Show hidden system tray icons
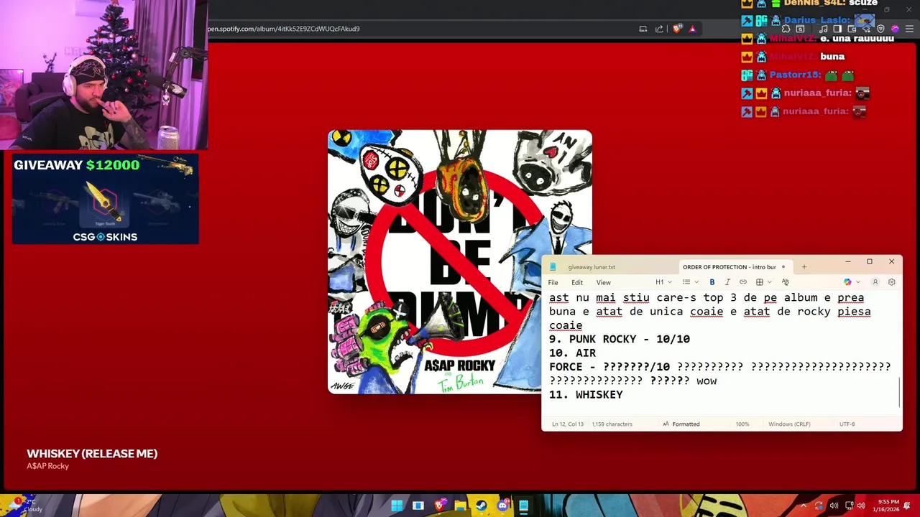The width and height of the screenshot is (920, 517). [x=804, y=506]
